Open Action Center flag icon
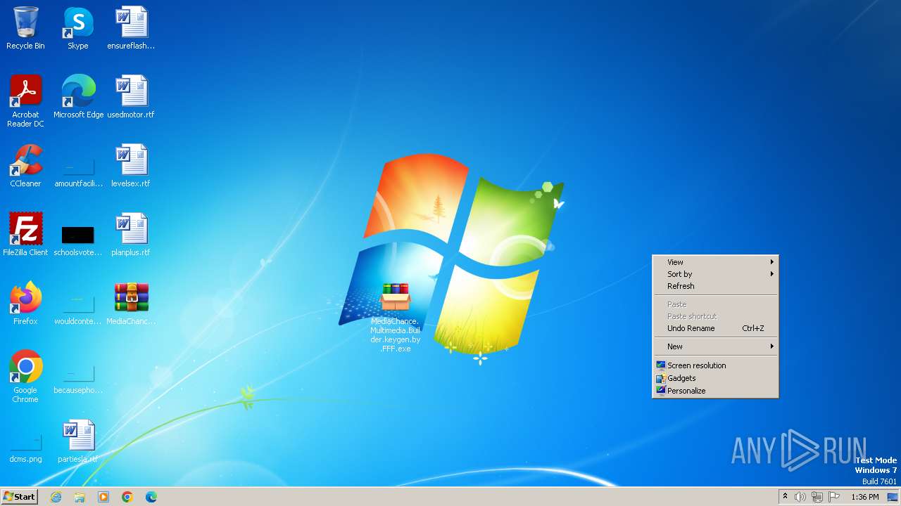This screenshot has height=506, width=901. 834,497
